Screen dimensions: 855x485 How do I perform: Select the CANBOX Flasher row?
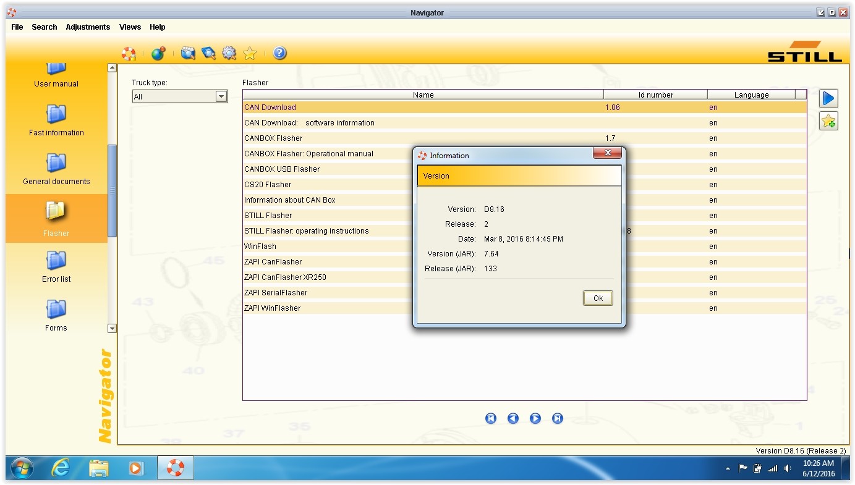pyautogui.click(x=273, y=138)
